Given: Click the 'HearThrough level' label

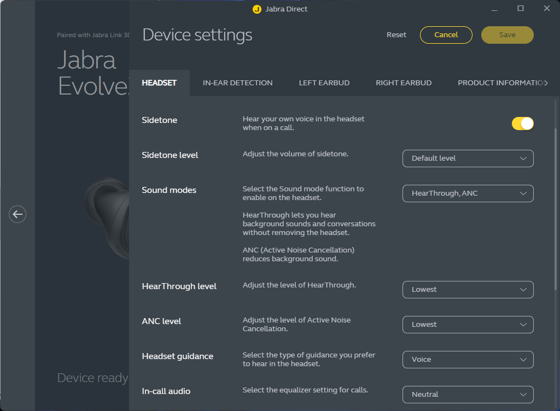Looking at the screenshot, I should tap(179, 286).
